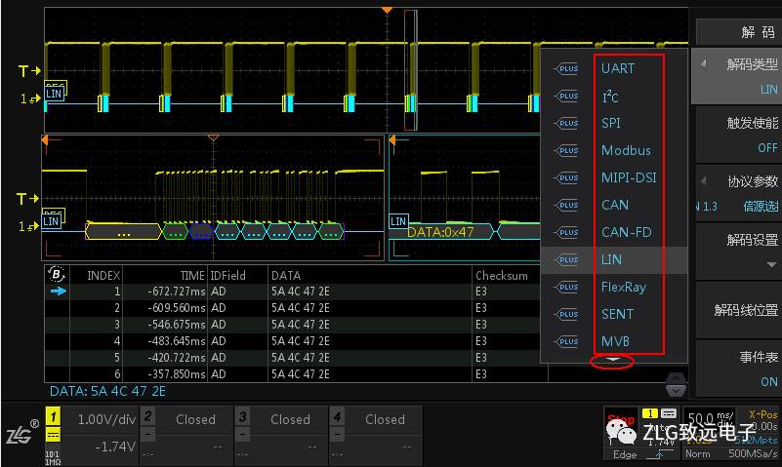This screenshot has height=467, width=782.
Task: Click the IDField column header
Action: point(227,275)
